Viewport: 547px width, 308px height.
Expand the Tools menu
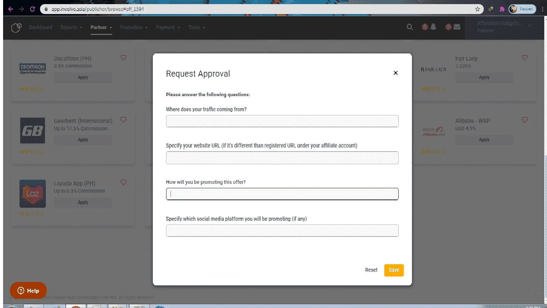[197, 27]
